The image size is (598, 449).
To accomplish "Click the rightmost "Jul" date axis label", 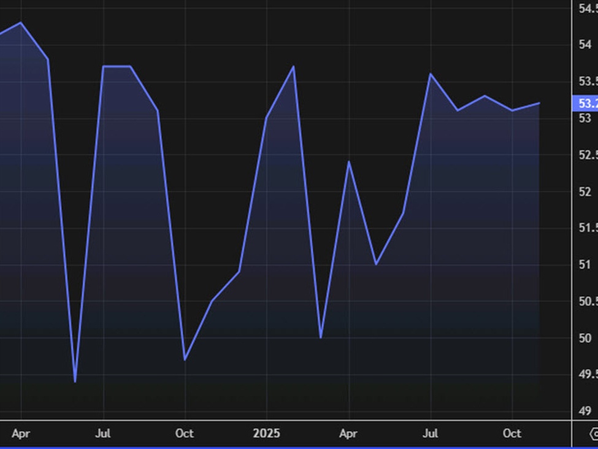I will [x=431, y=434].
